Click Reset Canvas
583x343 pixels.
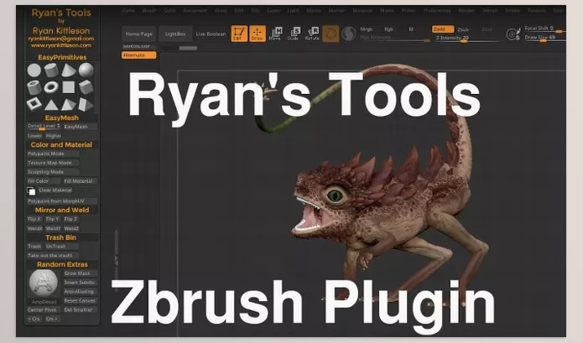click(x=80, y=300)
